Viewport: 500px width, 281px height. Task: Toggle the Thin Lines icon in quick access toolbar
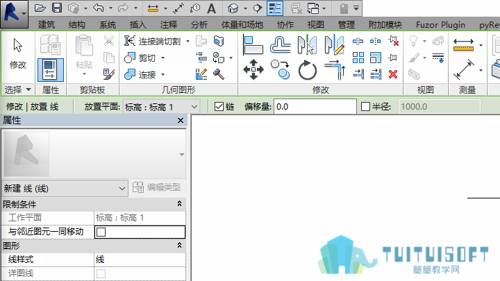[275, 8]
